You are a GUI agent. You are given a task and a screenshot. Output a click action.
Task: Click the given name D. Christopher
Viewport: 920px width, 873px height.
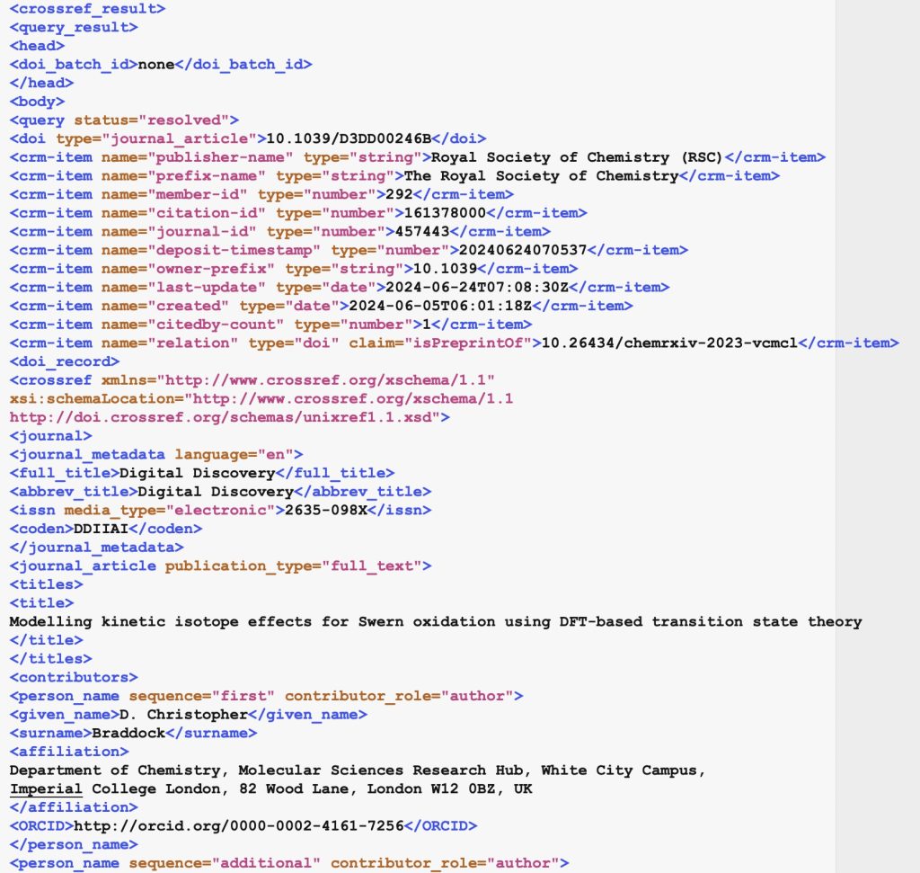click(182, 715)
